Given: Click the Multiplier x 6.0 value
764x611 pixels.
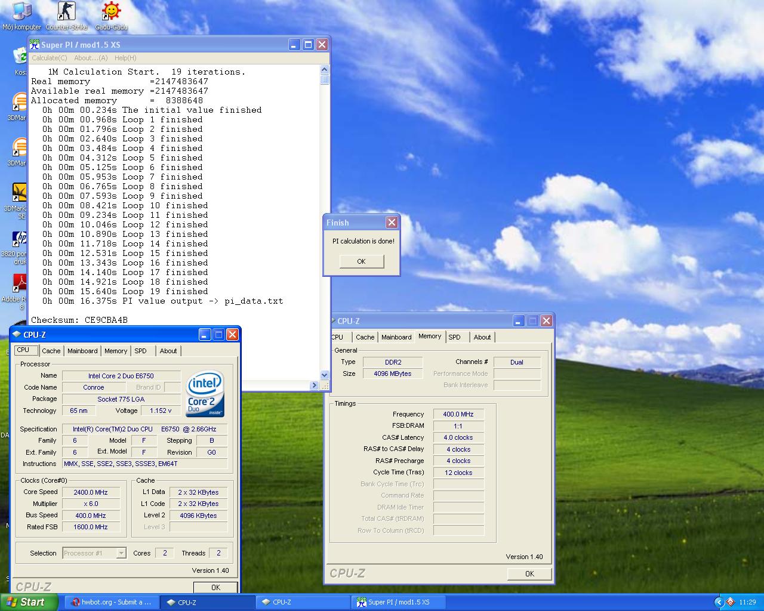Looking at the screenshot, I should pyautogui.click(x=91, y=504).
